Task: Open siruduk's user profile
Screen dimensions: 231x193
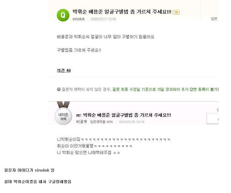Action: pyautogui.click(x=79, y=19)
